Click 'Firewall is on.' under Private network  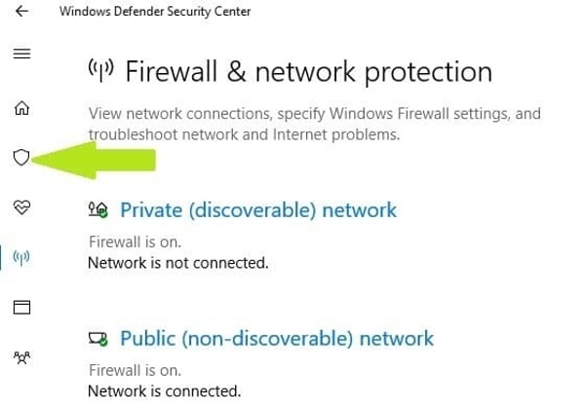pyautogui.click(x=135, y=241)
